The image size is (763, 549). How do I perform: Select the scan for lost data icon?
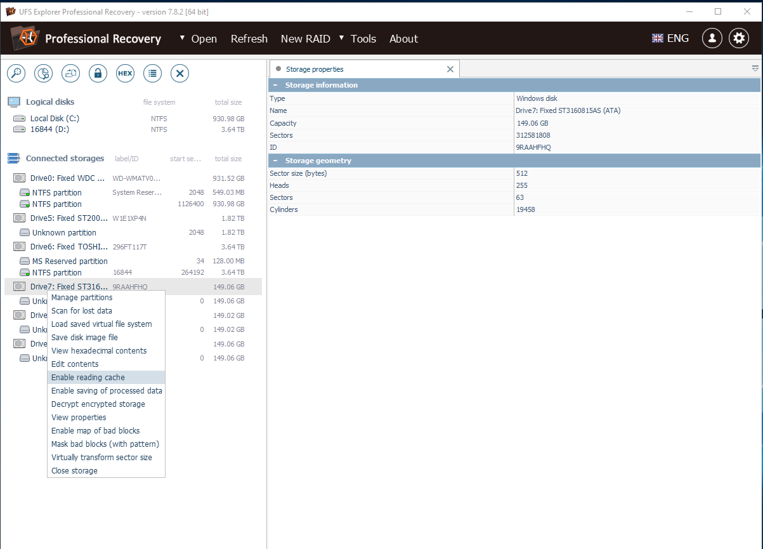(x=16, y=73)
